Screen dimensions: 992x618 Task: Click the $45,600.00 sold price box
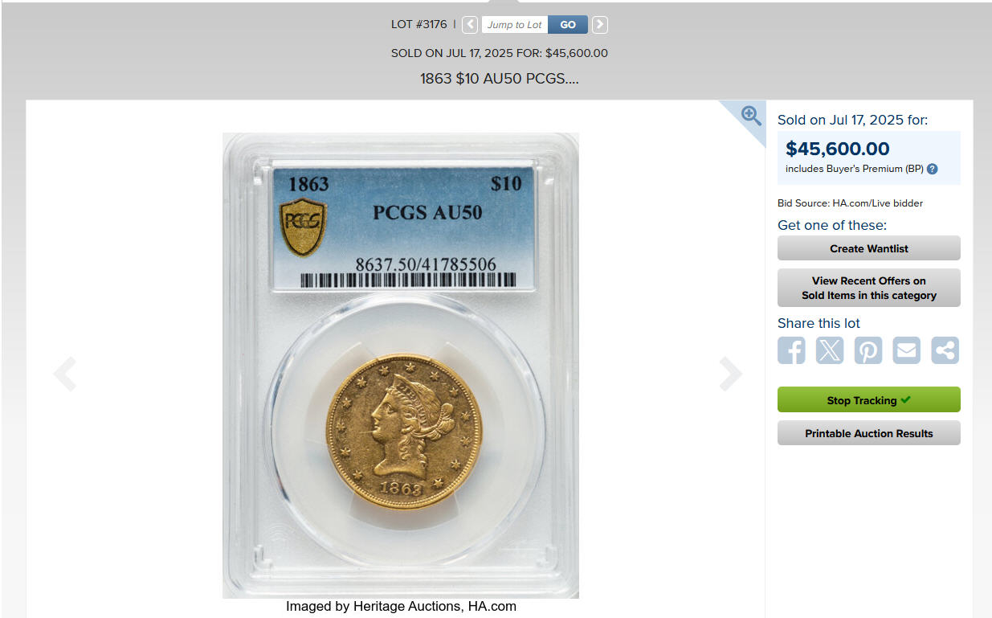[x=868, y=158]
